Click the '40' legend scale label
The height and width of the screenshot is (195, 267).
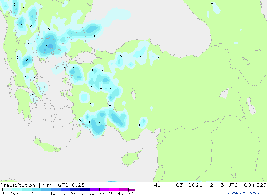(x=111, y=193)
